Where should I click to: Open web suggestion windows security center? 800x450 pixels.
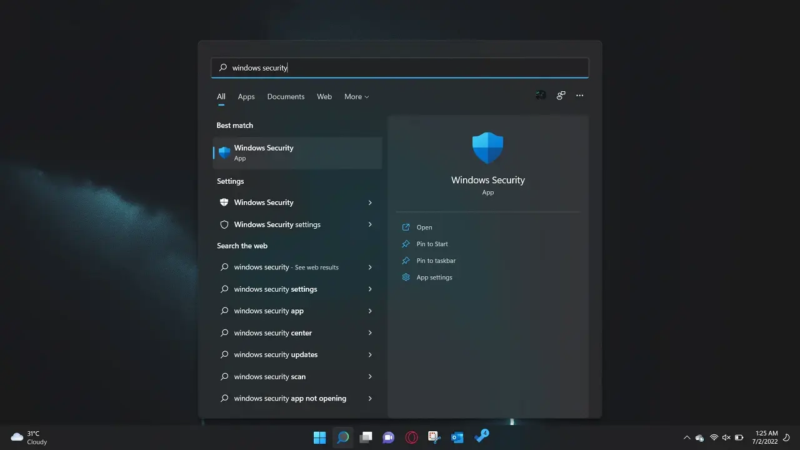(297, 333)
